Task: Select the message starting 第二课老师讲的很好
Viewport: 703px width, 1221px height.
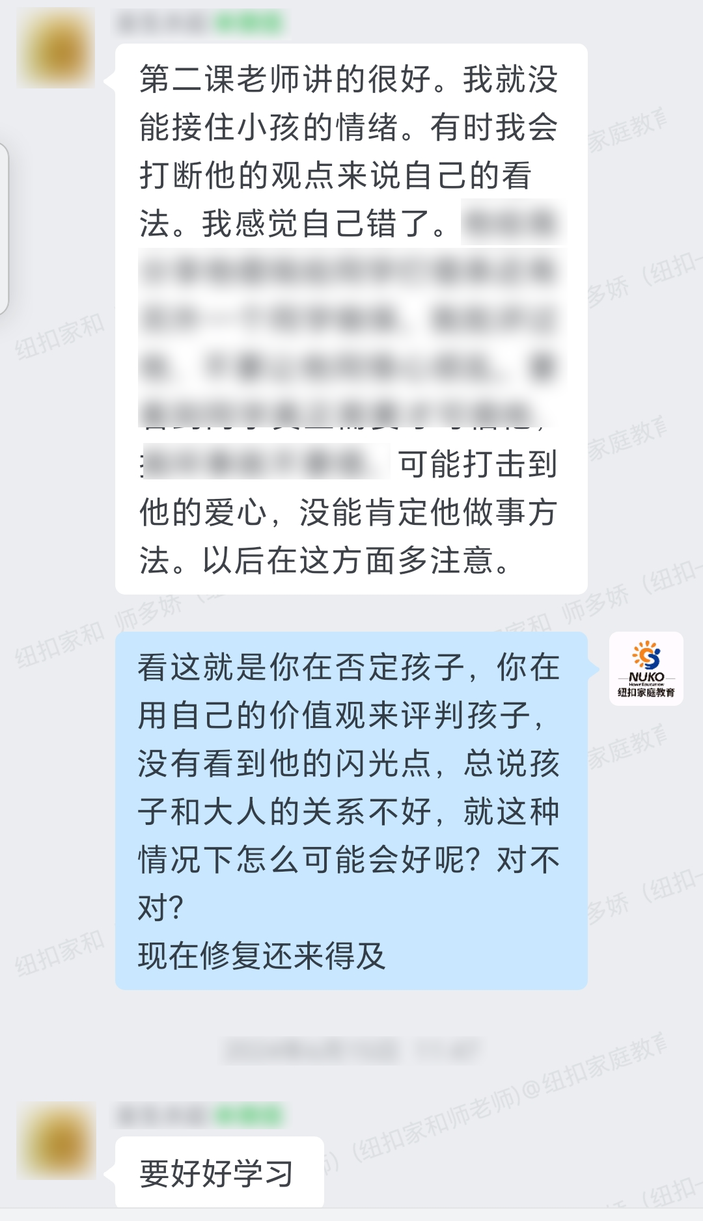Action: coord(351,319)
